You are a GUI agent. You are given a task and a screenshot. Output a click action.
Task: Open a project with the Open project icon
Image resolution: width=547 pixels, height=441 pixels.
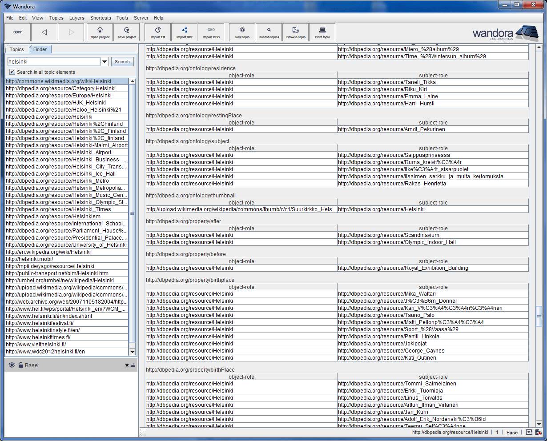100,32
